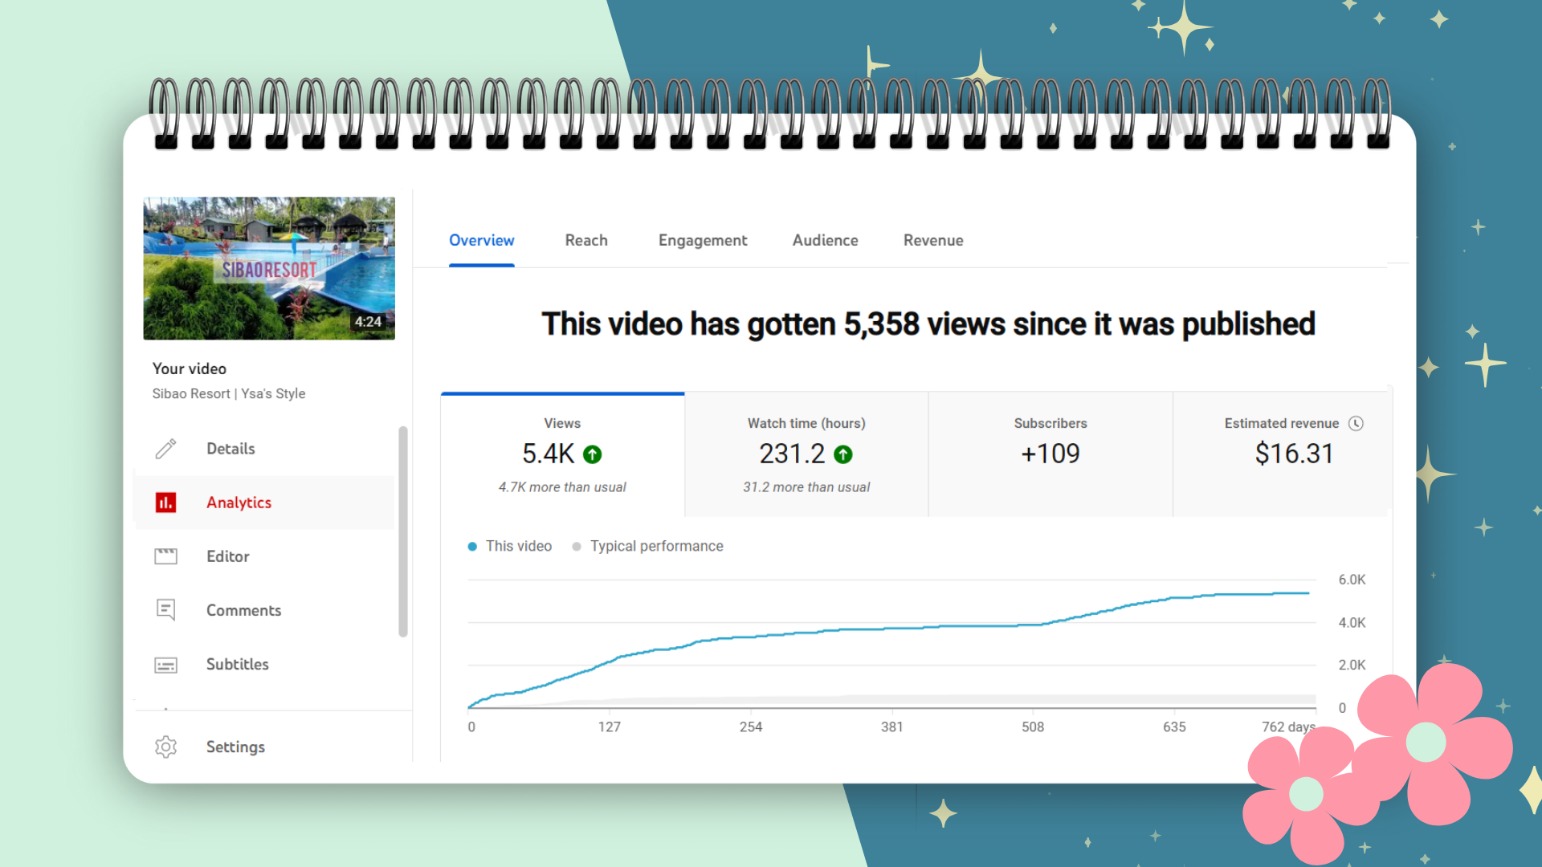Click the sidebar vertical scrollbar
Viewport: 1542px width, 867px height.
(x=403, y=531)
